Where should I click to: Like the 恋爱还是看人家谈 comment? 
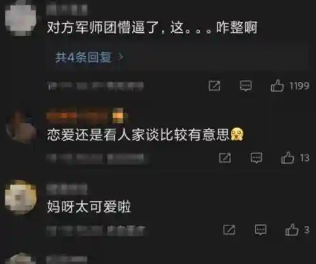point(288,158)
